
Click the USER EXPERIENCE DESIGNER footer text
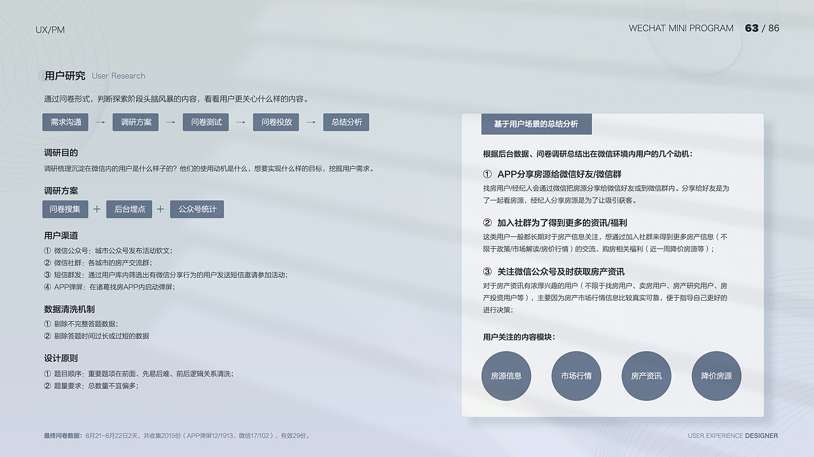(x=732, y=436)
